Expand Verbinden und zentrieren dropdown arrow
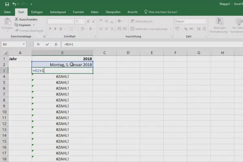The width and height of the screenshot is (243, 162). pyautogui.click(x=171, y=29)
